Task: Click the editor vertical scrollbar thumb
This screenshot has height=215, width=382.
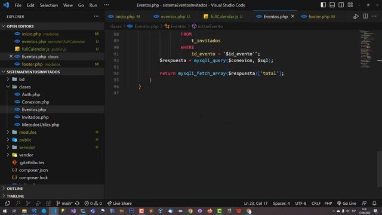Action: (380, 169)
